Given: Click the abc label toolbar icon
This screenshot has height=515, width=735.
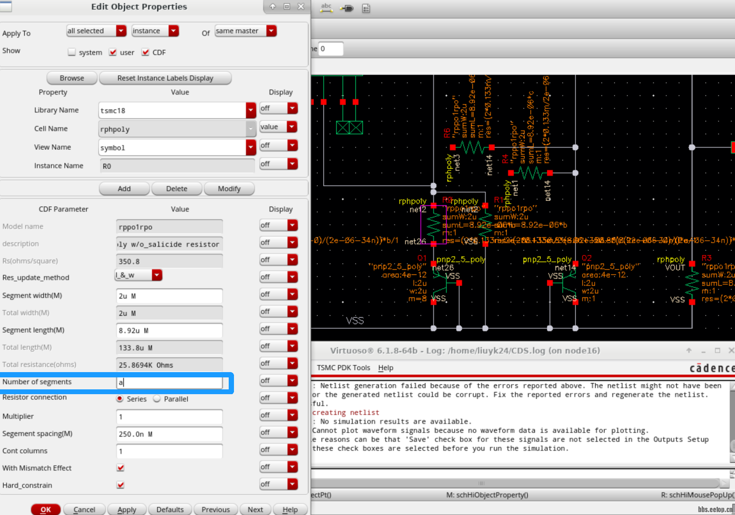Looking at the screenshot, I should [327, 7].
